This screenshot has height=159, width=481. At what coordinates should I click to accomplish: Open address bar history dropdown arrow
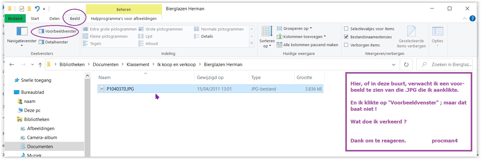click(x=393, y=65)
